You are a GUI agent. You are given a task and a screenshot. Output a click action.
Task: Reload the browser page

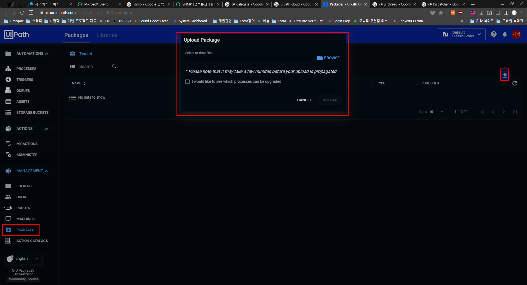click(23, 13)
